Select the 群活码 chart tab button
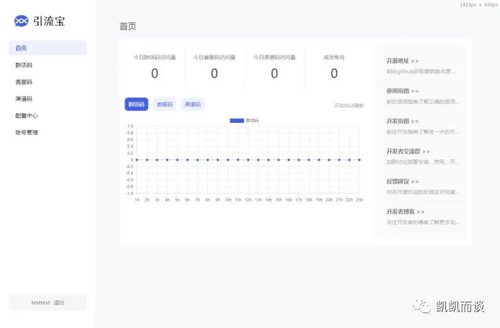This screenshot has width=500, height=328. tap(136, 104)
